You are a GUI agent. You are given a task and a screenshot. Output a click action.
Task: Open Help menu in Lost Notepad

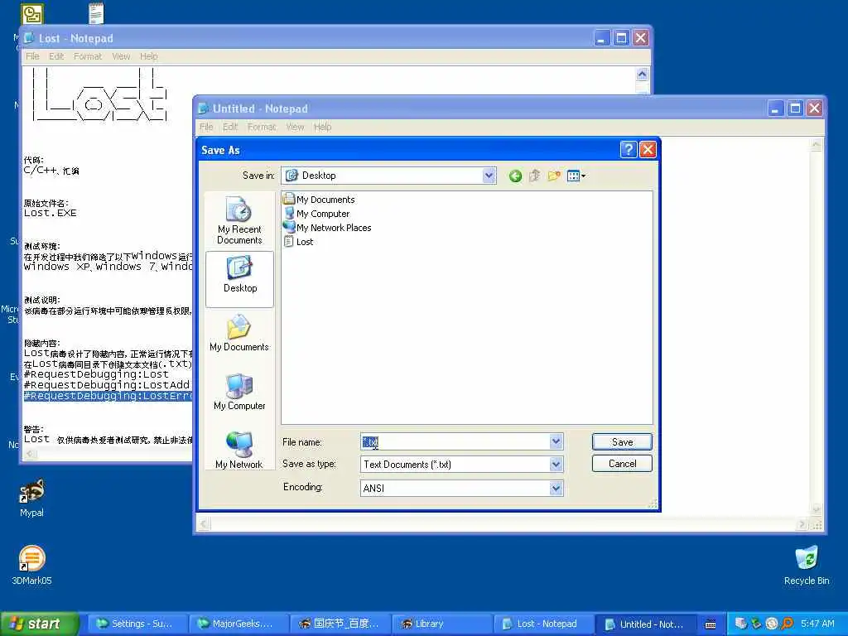point(149,56)
